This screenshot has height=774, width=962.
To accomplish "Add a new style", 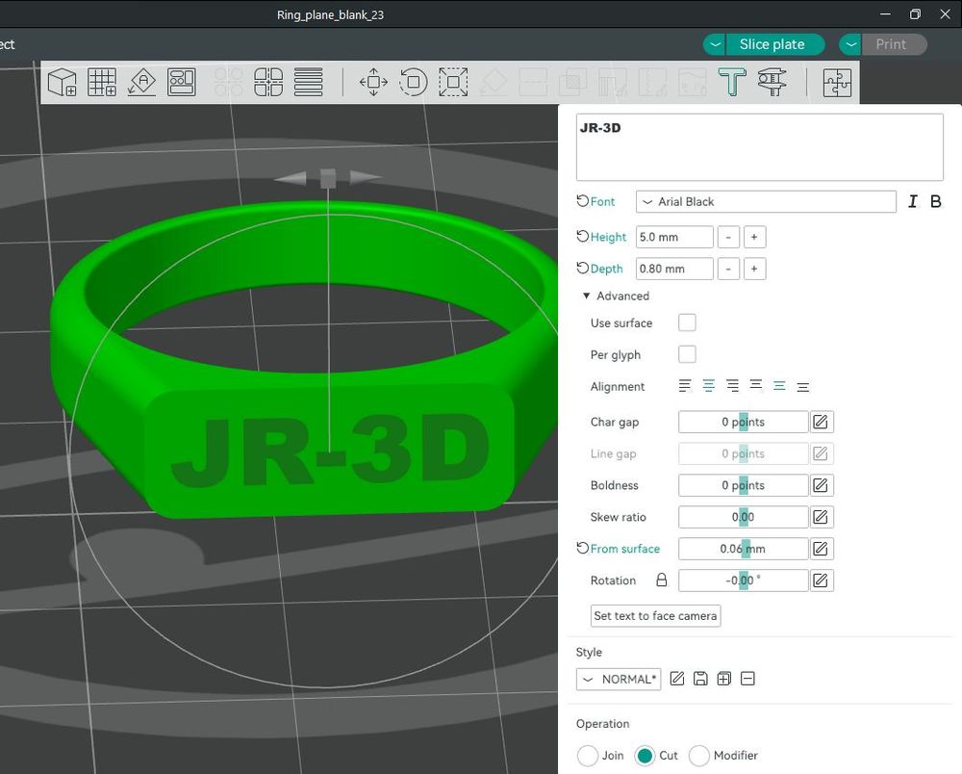I will click(x=724, y=679).
